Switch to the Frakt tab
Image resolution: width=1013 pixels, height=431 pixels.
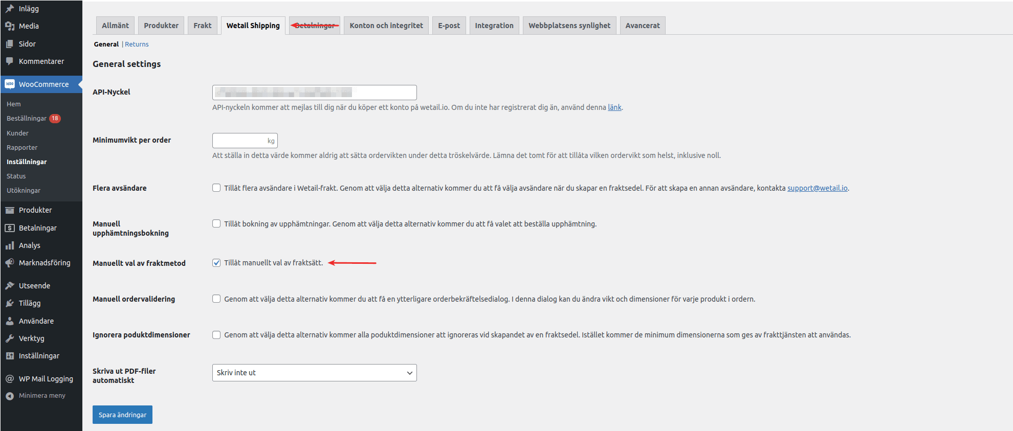point(202,26)
